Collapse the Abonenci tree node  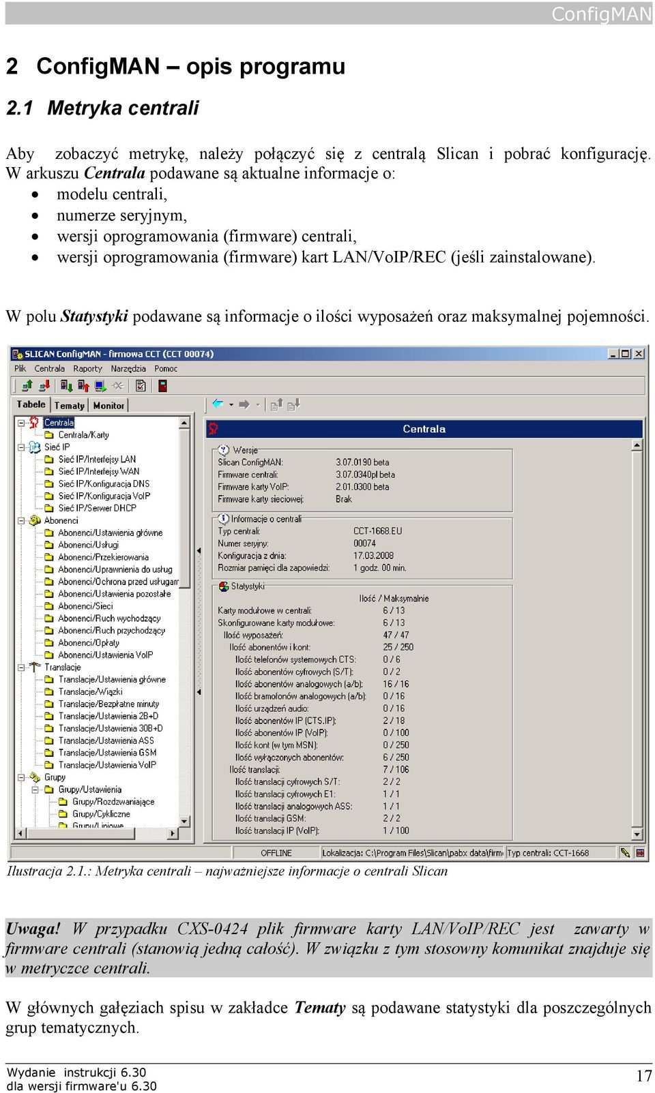[21, 520]
